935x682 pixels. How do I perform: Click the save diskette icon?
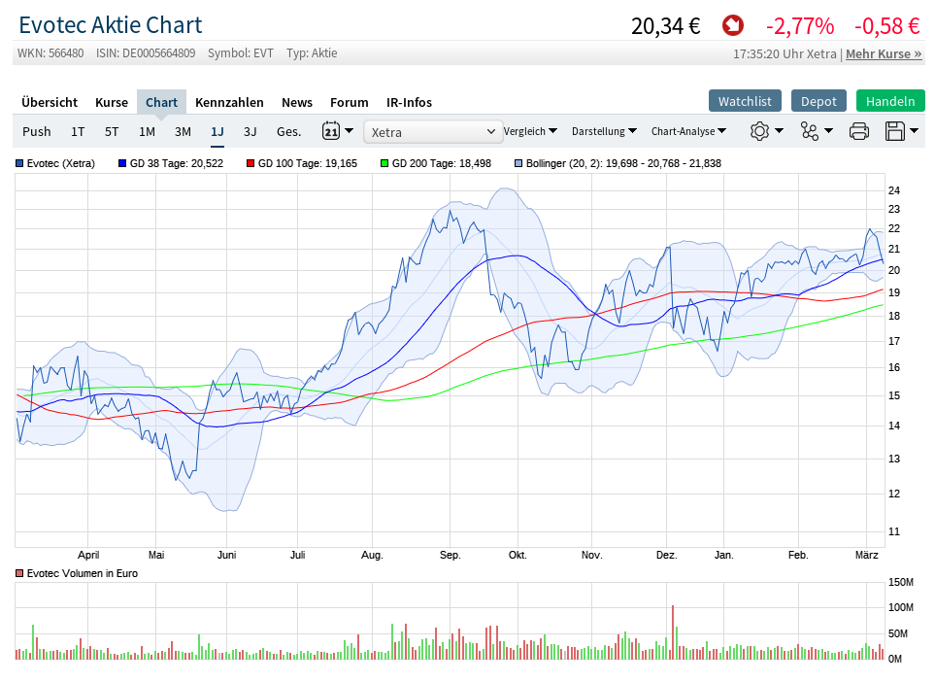pos(895,131)
